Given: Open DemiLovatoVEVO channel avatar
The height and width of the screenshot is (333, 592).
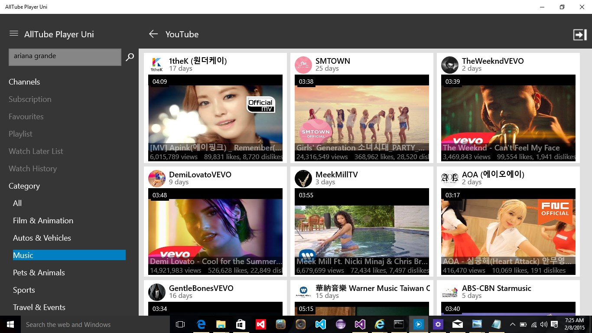Looking at the screenshot, I should tap(157, 179).
